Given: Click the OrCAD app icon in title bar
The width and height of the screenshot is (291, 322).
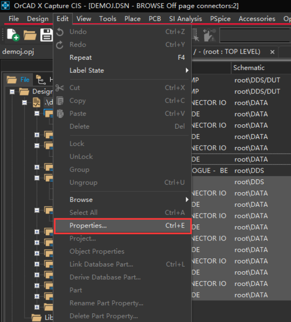Looking at the screenshot, I should 5,6.
